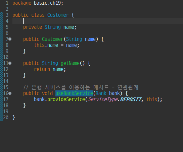Click ServiceType on line 17
The image size is (183, 152).
click(103, 99)
